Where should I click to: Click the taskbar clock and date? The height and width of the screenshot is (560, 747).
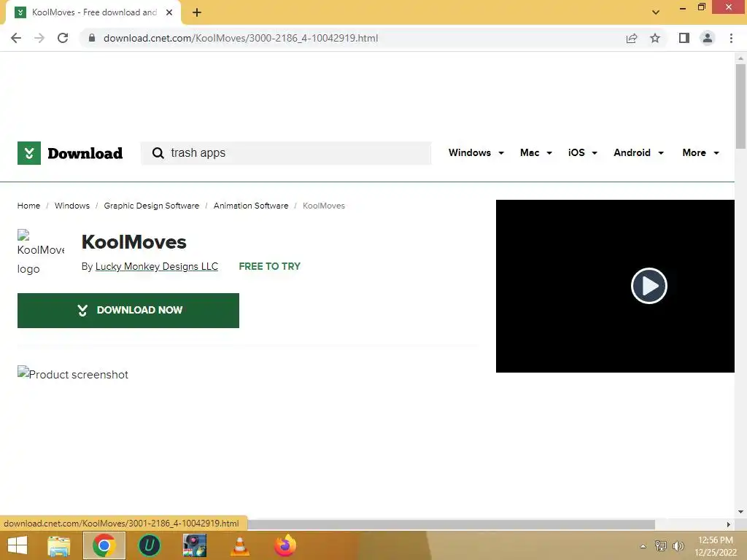pyautogui.click(x=716, y=546)
